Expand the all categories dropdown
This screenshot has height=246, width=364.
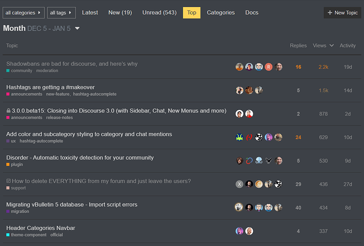point(23,13)
